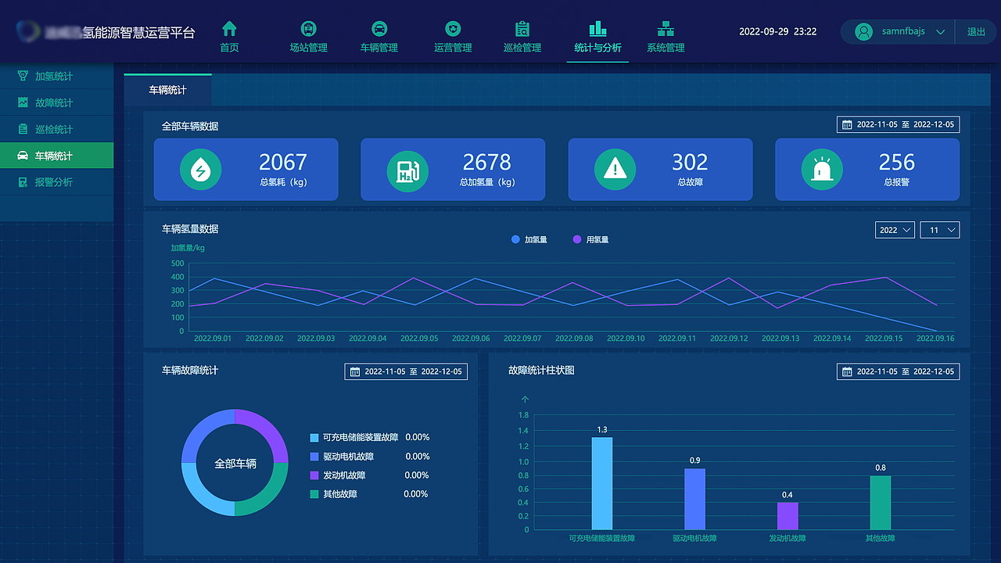This screenshot has height=563, width=1001.
Task: Expand the samnfbajs user menu
Action: pyautogui.click(x=940, y=32)
